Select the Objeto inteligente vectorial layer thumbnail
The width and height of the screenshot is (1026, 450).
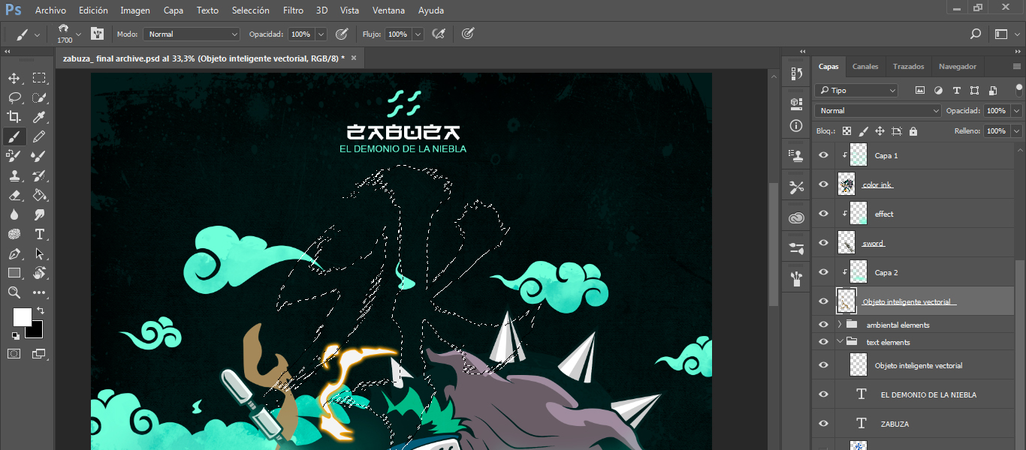coord(846,301)
